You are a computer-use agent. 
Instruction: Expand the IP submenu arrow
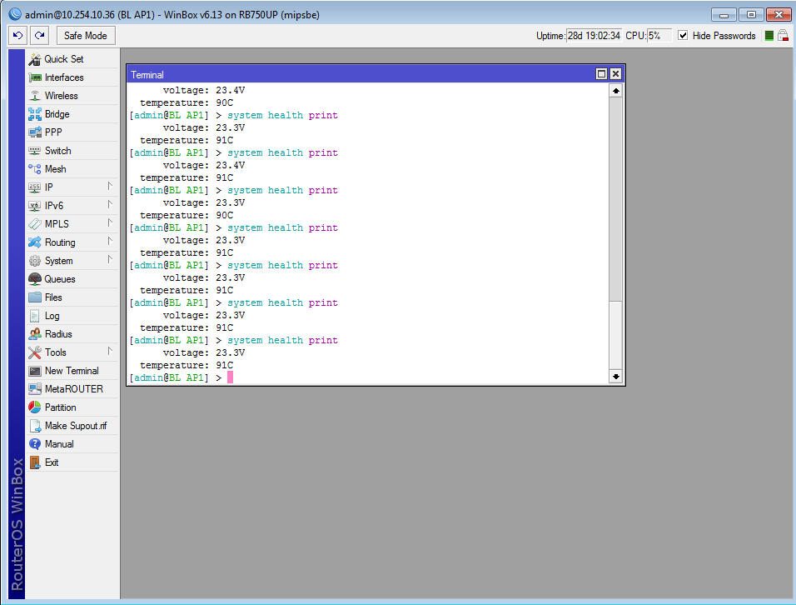(109, 187)
